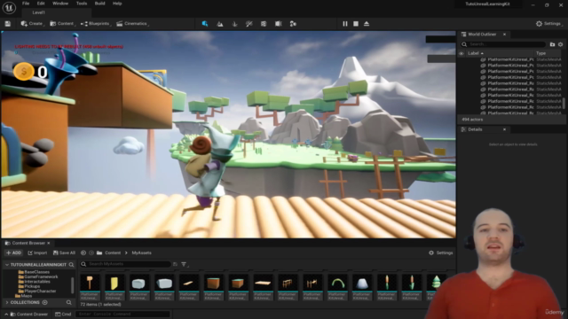
Task: Activate Select mode icon in toolbar
Action: [x=205, y=24]
